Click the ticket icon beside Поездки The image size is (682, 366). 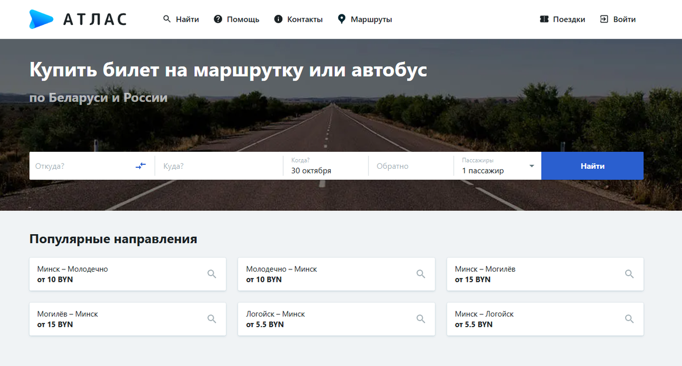click(x=544, y=19)
